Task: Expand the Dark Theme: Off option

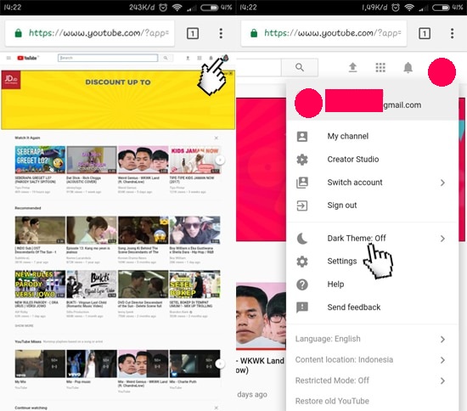Action: pos(372,239)
